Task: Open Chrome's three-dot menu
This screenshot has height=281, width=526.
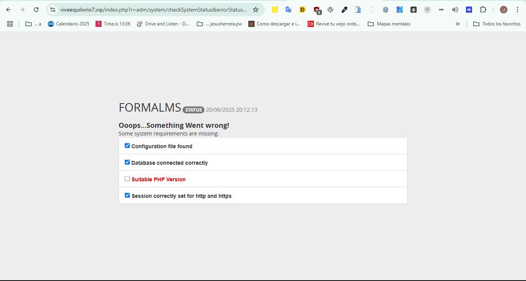Action: tap(517, 10)
